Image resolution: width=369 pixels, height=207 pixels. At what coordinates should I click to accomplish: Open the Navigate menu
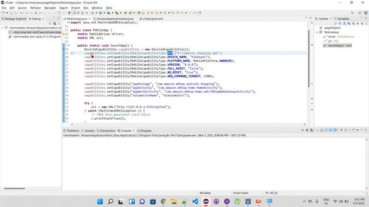coord(50,7)
